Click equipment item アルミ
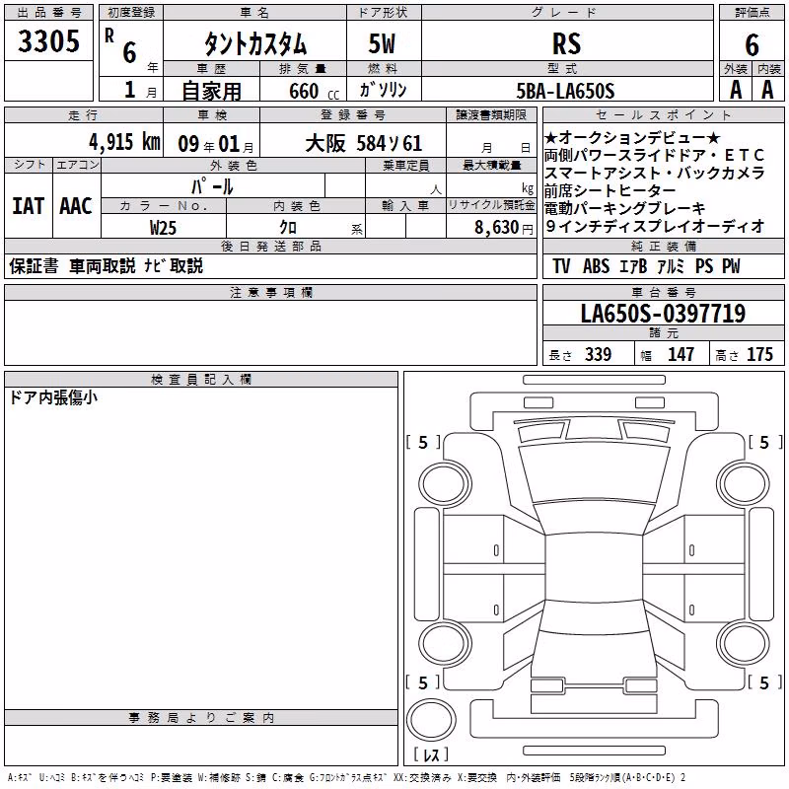 coord(671,266)
